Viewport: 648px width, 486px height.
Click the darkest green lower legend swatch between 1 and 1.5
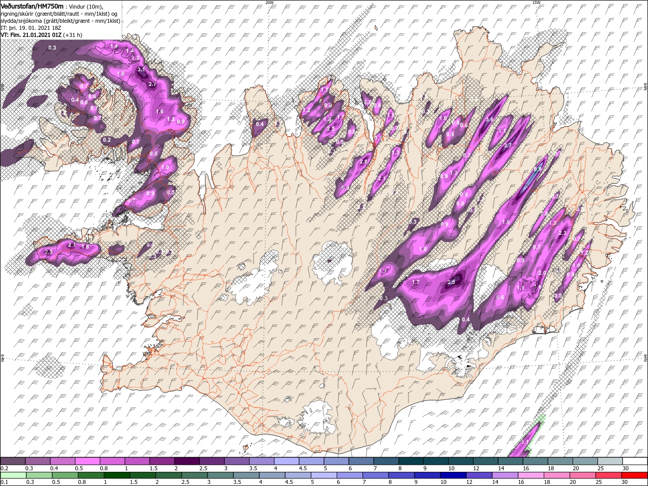point(116,475)
